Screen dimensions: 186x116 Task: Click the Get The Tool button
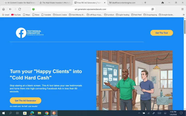(161, 33)
